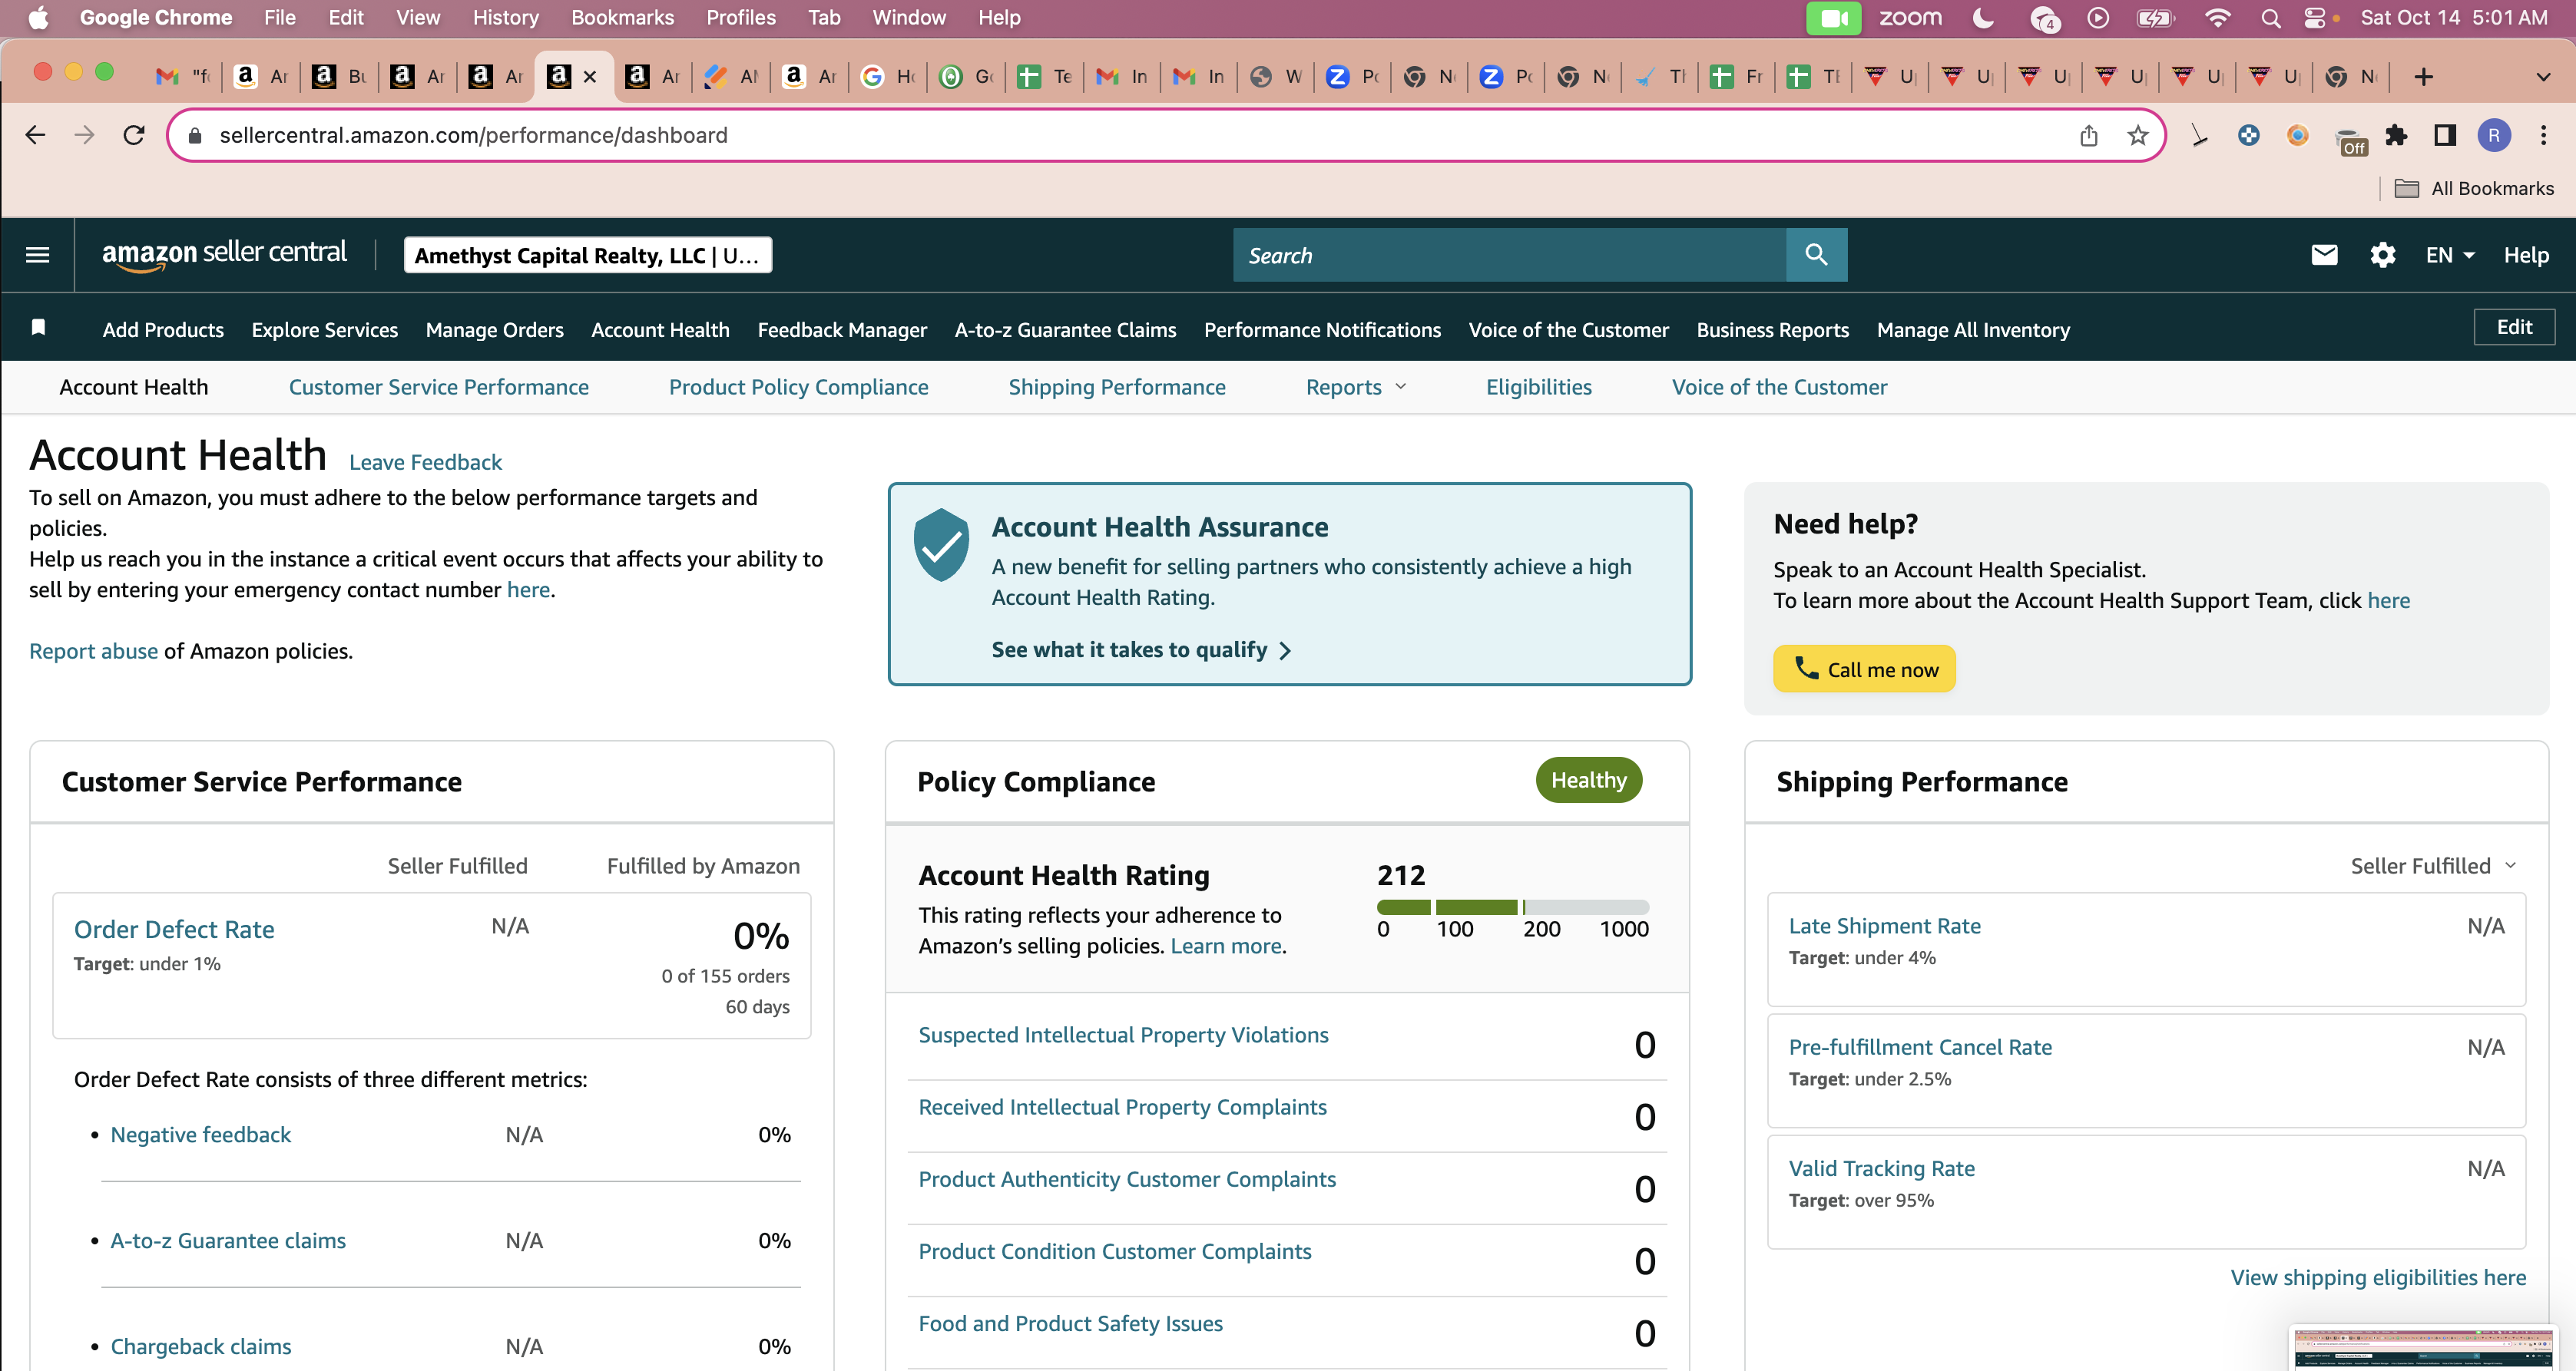Image resolution: width=2576 pixels, height=1371 pixels.
Task: Open the Chrome extensions puzzle icon
Action: tap(2396, 135)
